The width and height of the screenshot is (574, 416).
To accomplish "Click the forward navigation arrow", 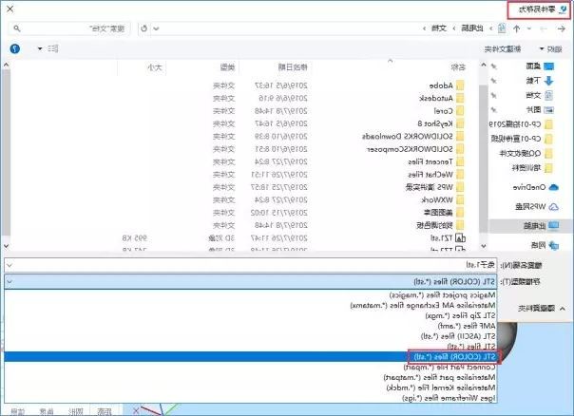I will 544,28.
